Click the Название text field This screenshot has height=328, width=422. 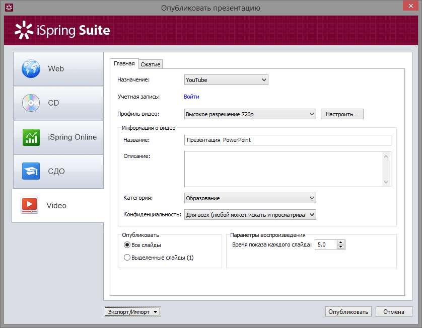coord(288,140)
